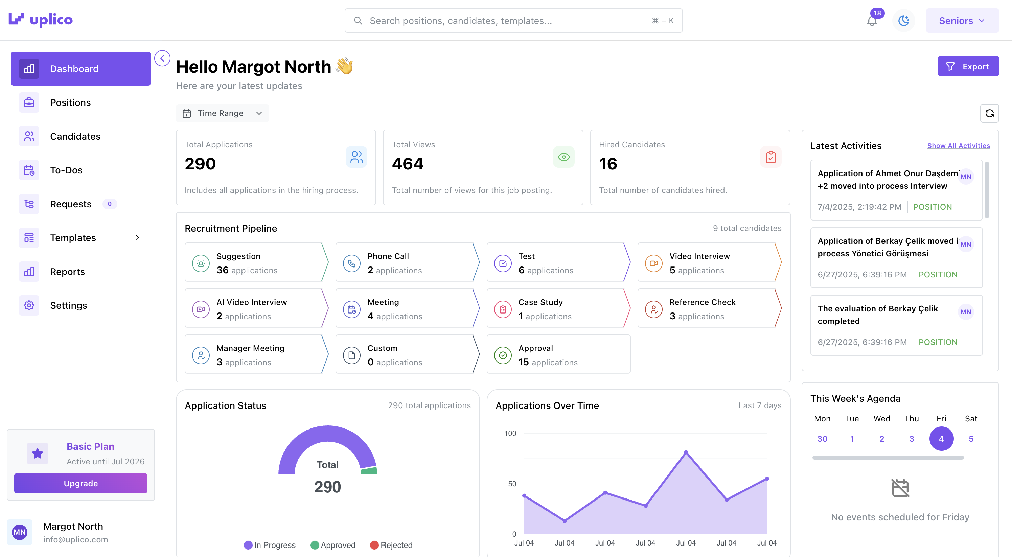
Task: Click the Hired Candidates clipboard icon
Action: coord(770,157)
